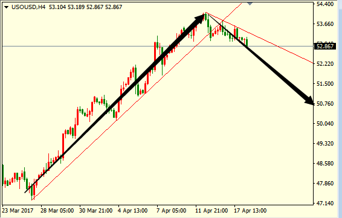Click the 47.140 price axis label
Viewport: 342px width, 218px height.
325,204
